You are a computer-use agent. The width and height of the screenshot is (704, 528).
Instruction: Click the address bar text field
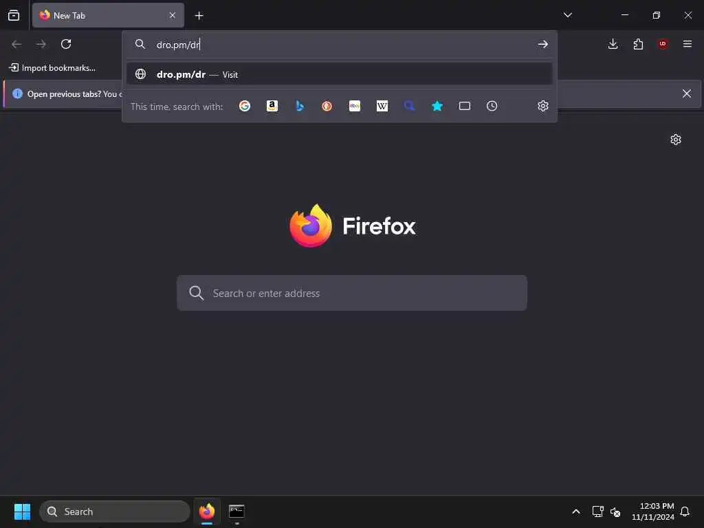pos(341,45)
